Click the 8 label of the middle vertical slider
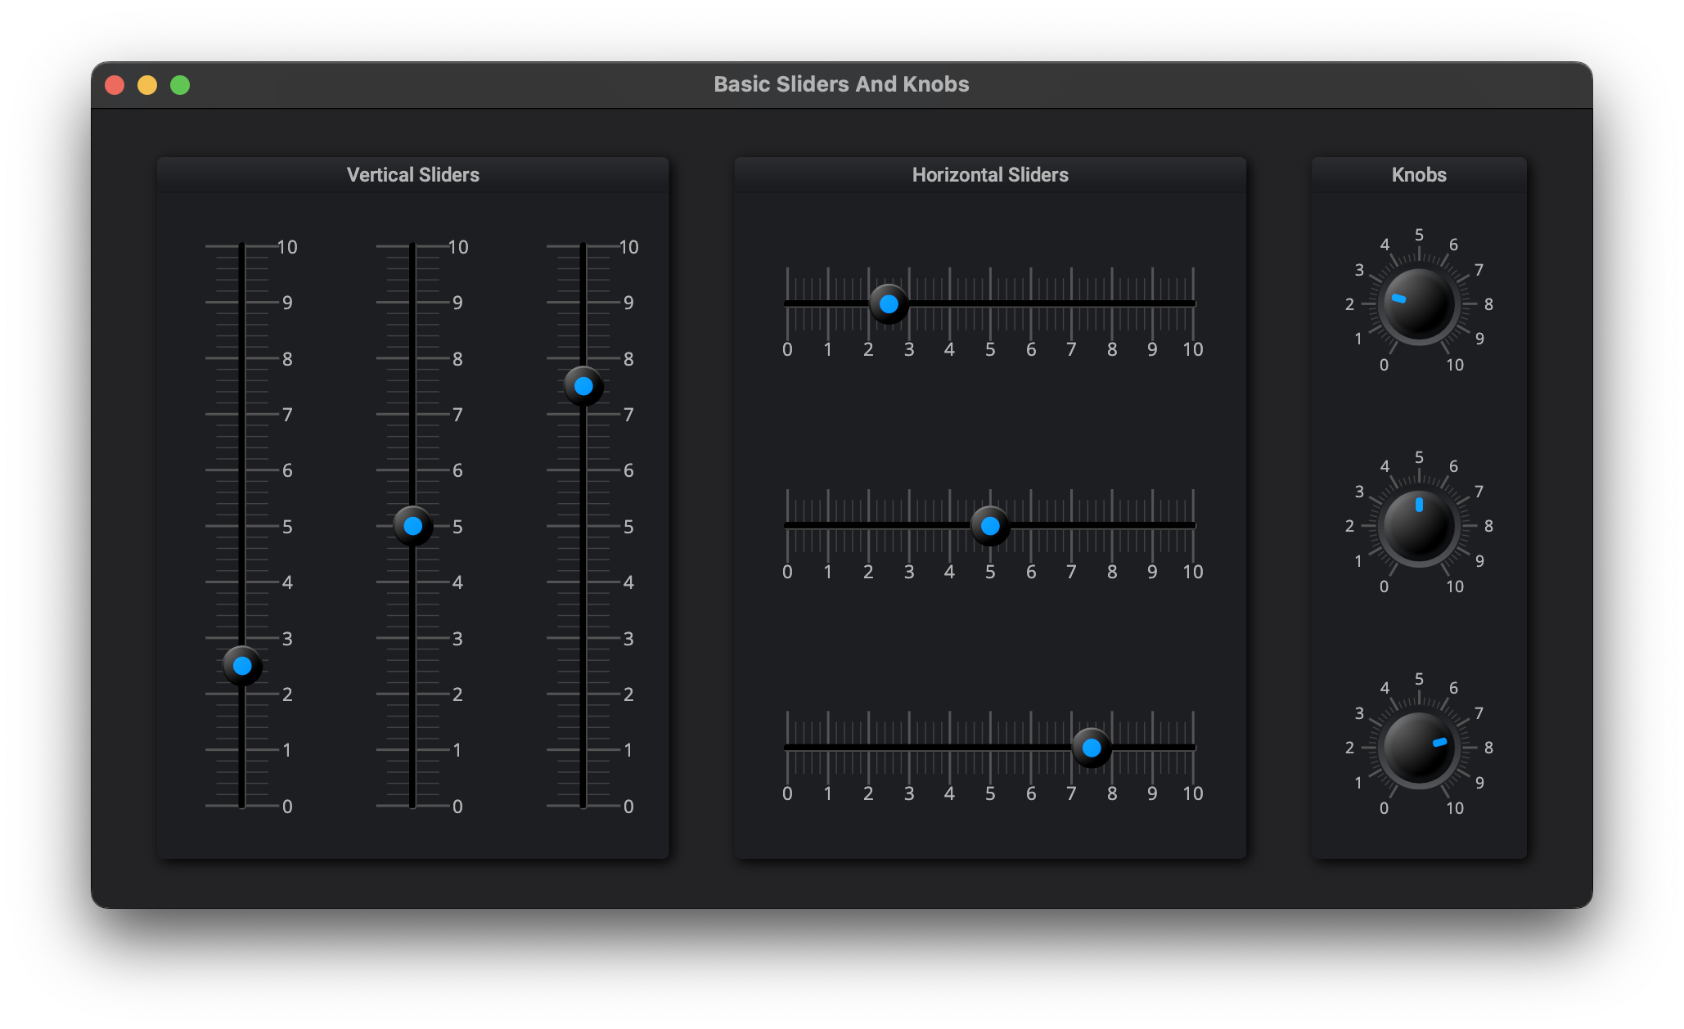This screenshot has width=1684, height=1029. (x=457, y=359)
